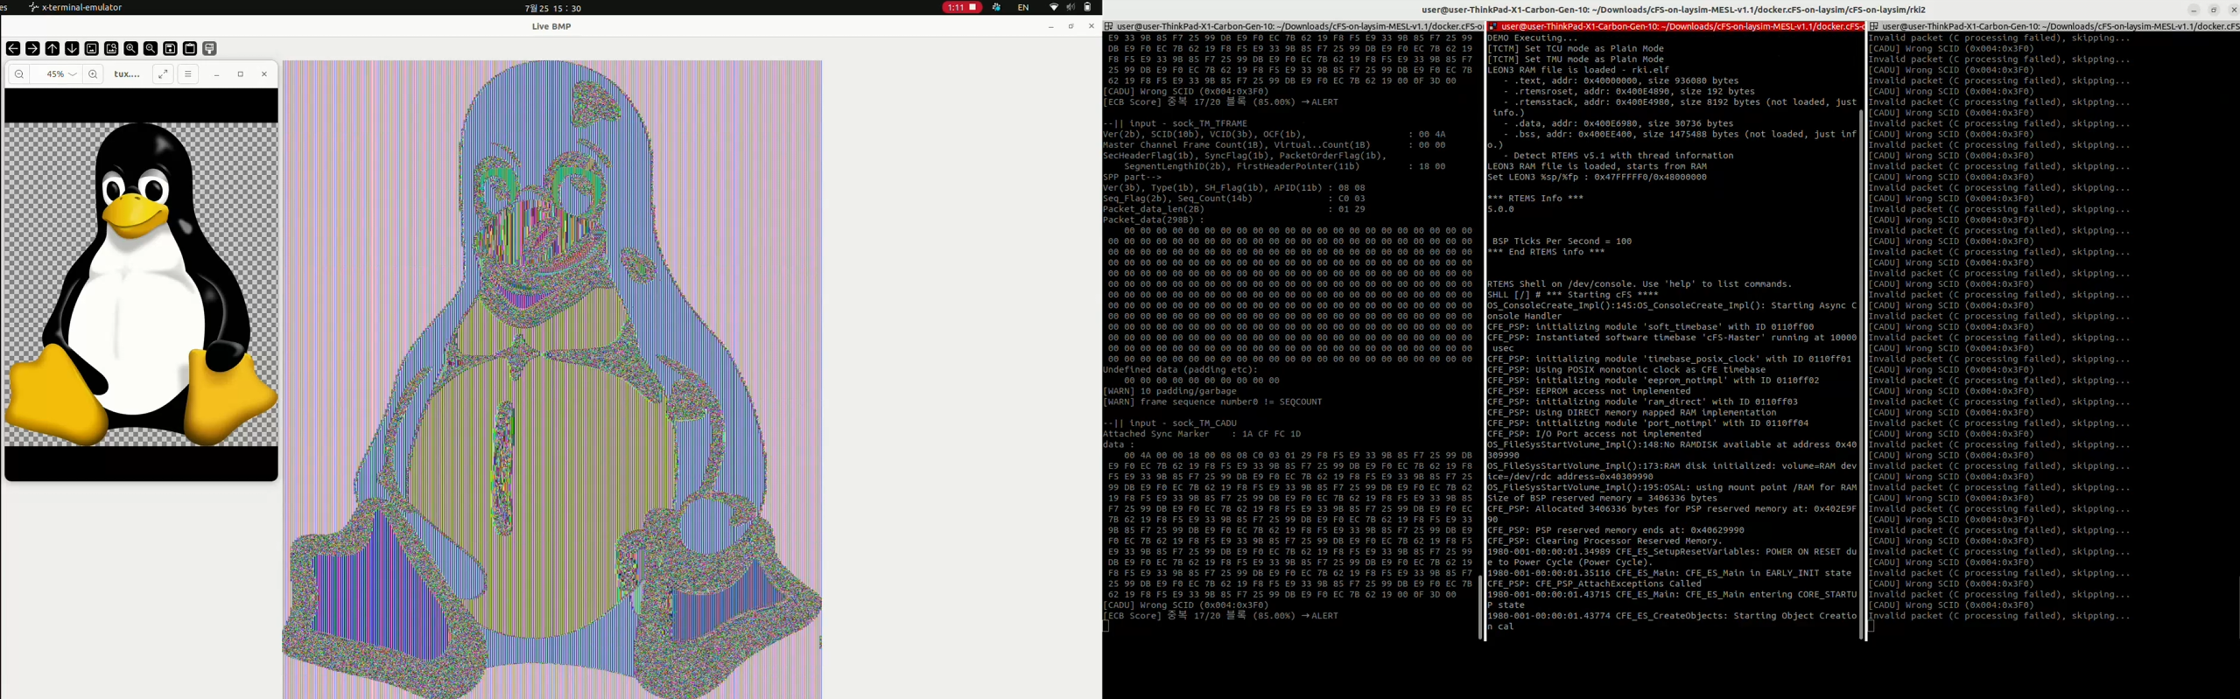This screenshot has width=2240, height=699.
Task: Select the first terminal tab on the left
Action: [1293, 26]
